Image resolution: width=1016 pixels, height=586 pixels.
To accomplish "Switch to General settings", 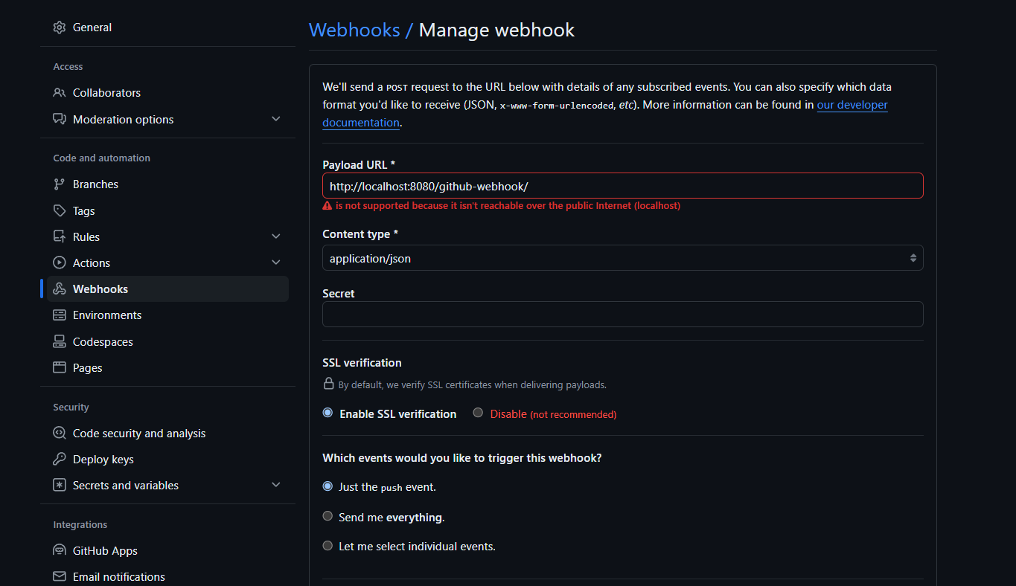I will pyautogui.click(x=92, y=27).
